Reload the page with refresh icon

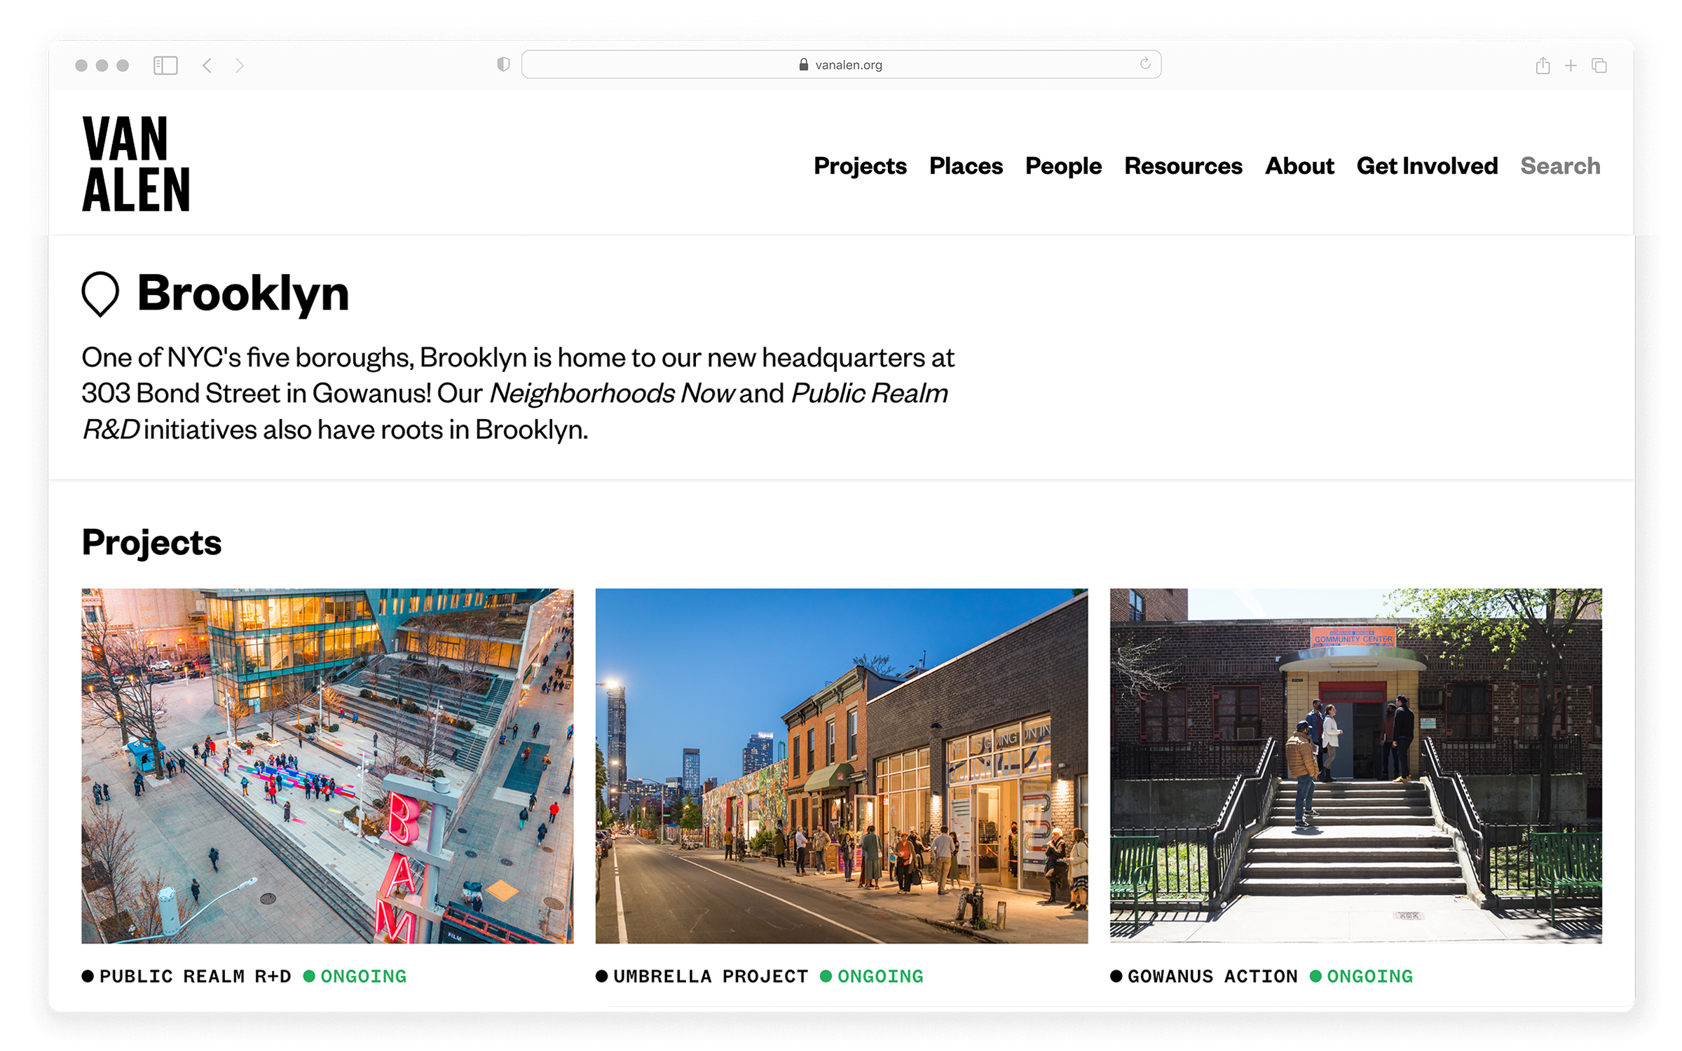tap(1144, 64)
